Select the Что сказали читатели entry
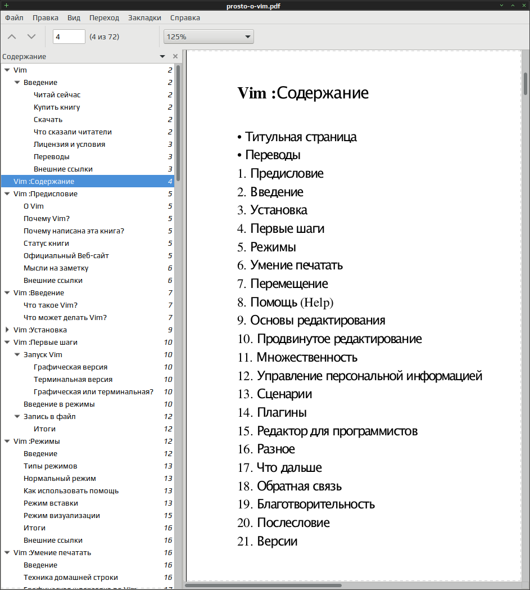This screenshot has width=530, height=590. click(x=73, y=132)
